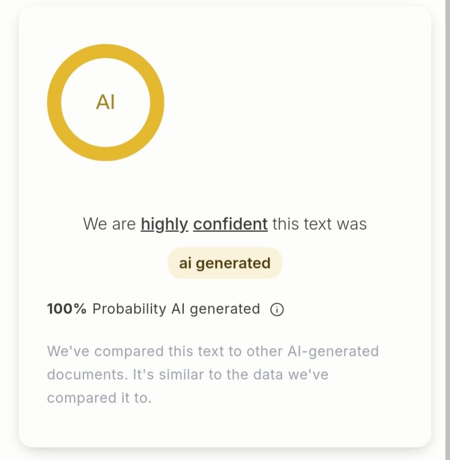
Task: Click the words "We are" in the headline
Action: coord(109,224)
